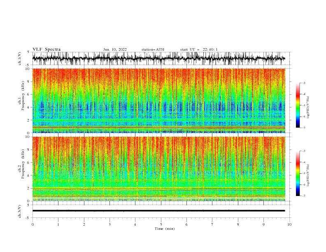Click the "Time (min)" axis label
The image size is (326, 252).
[165, 229]
